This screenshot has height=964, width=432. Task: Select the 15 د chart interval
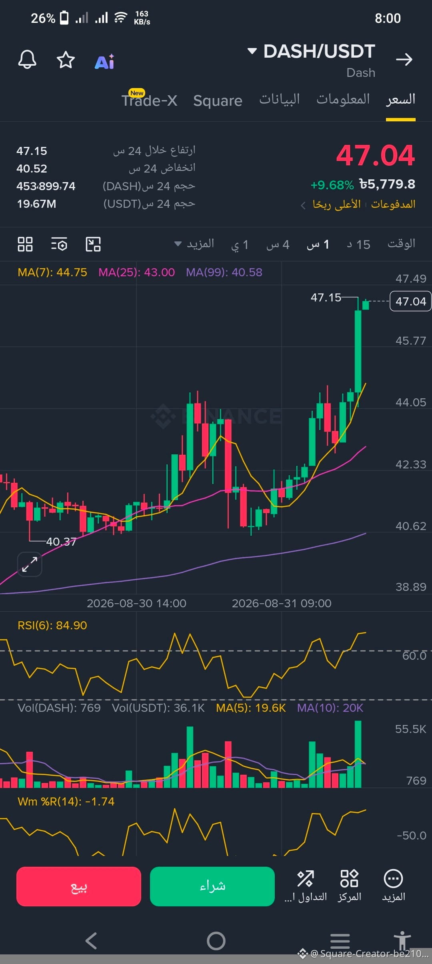358,244
